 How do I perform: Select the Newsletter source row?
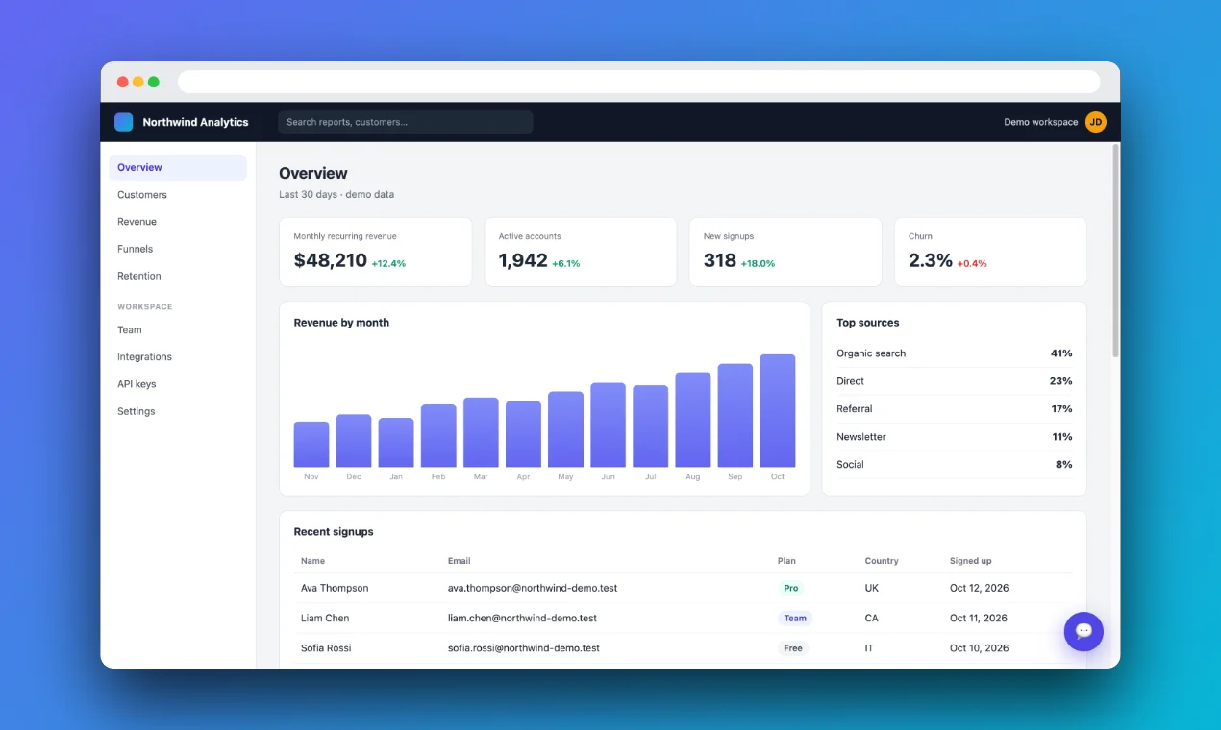954,437
